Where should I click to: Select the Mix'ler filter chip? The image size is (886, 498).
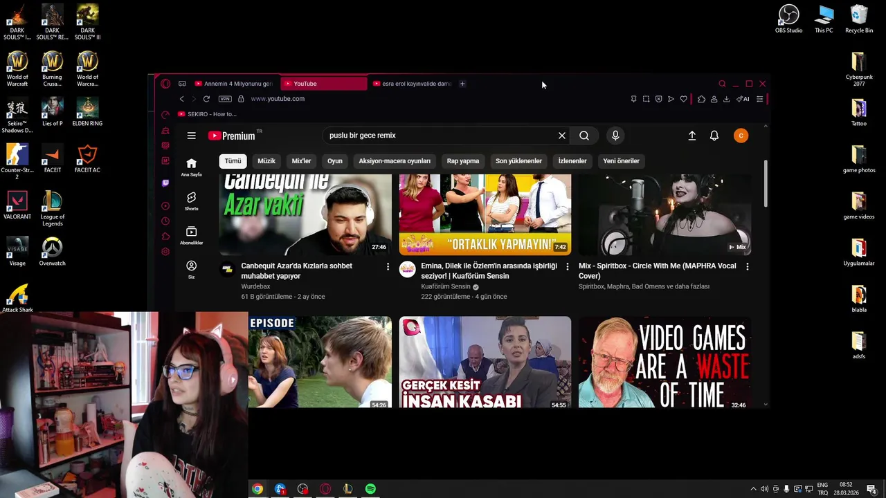click(x=302, y=161)
